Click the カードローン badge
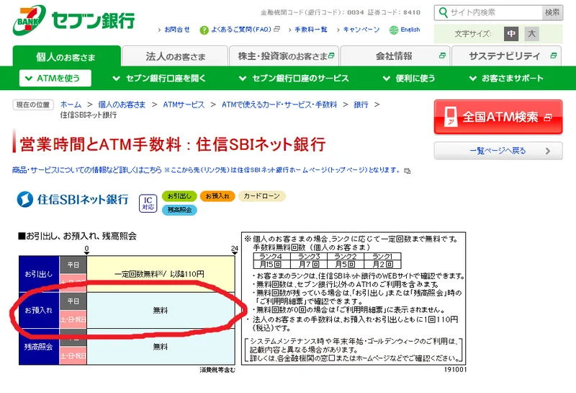Viewport: 576px width, 393px height. 261,196
